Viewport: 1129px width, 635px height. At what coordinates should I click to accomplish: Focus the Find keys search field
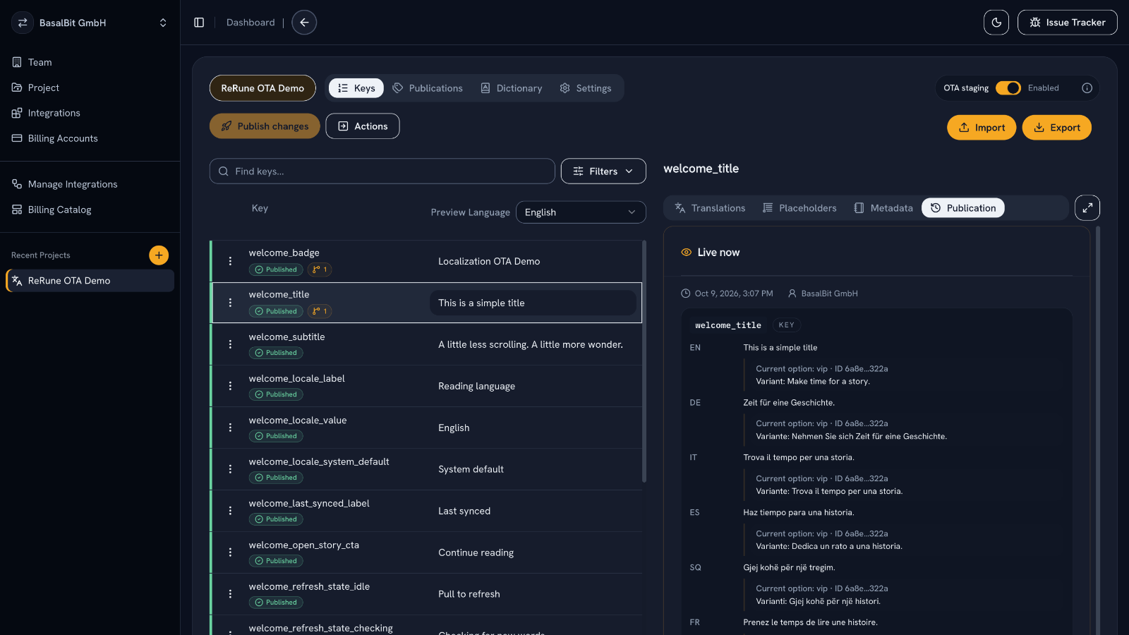382,171
